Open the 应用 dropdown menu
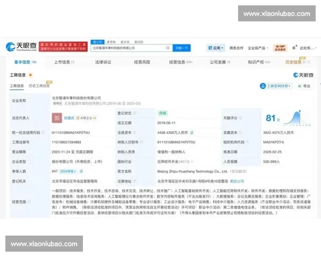The width and height of the screenshot is (321, 257). coord(216,48)
